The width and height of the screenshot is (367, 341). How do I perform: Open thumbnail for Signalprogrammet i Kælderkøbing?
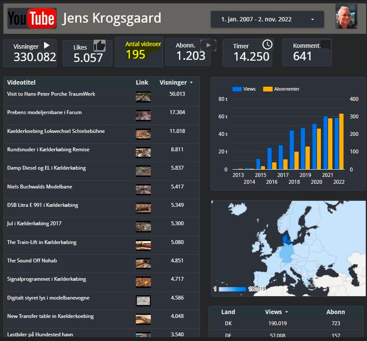[143, 282]
